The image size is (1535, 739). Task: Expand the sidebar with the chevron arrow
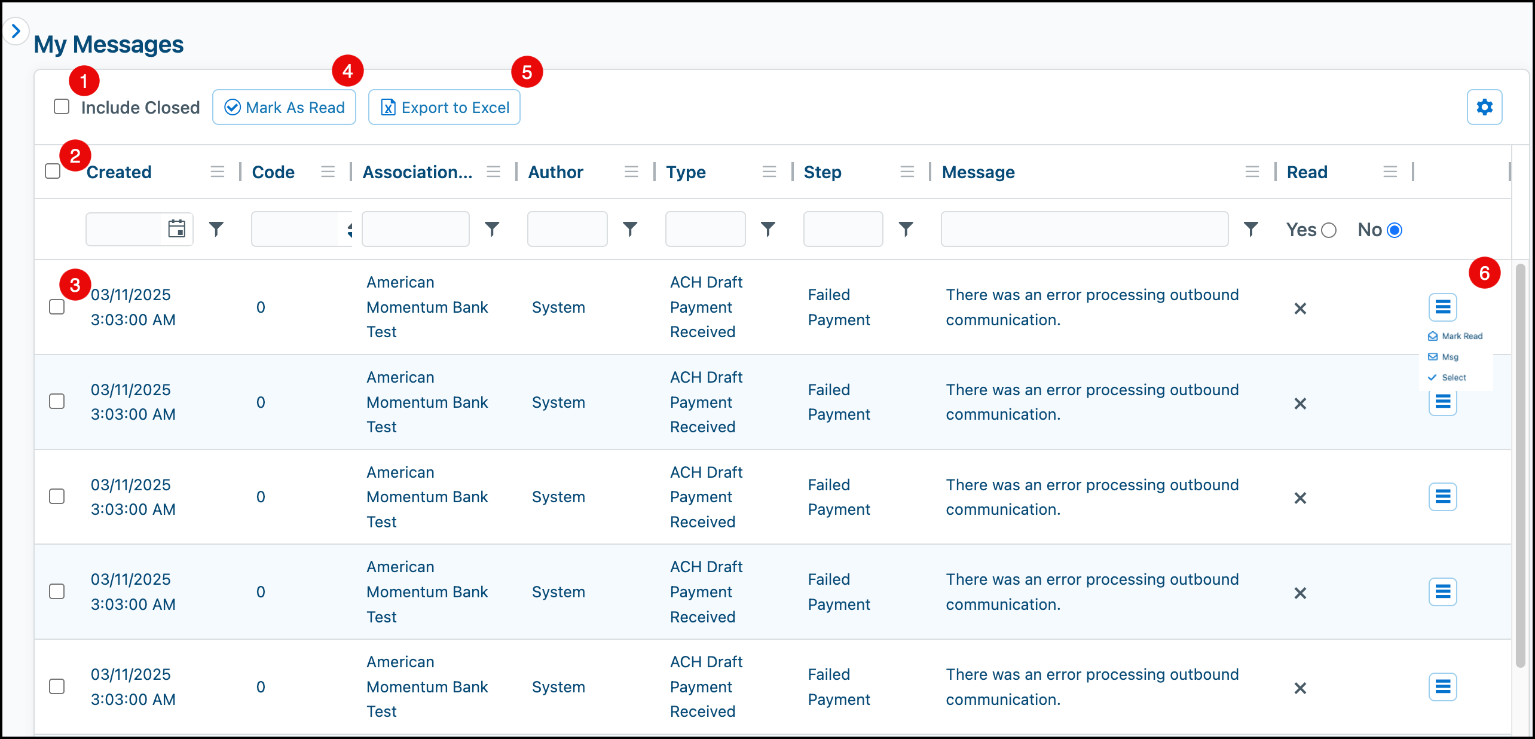[x=16, y=30]
